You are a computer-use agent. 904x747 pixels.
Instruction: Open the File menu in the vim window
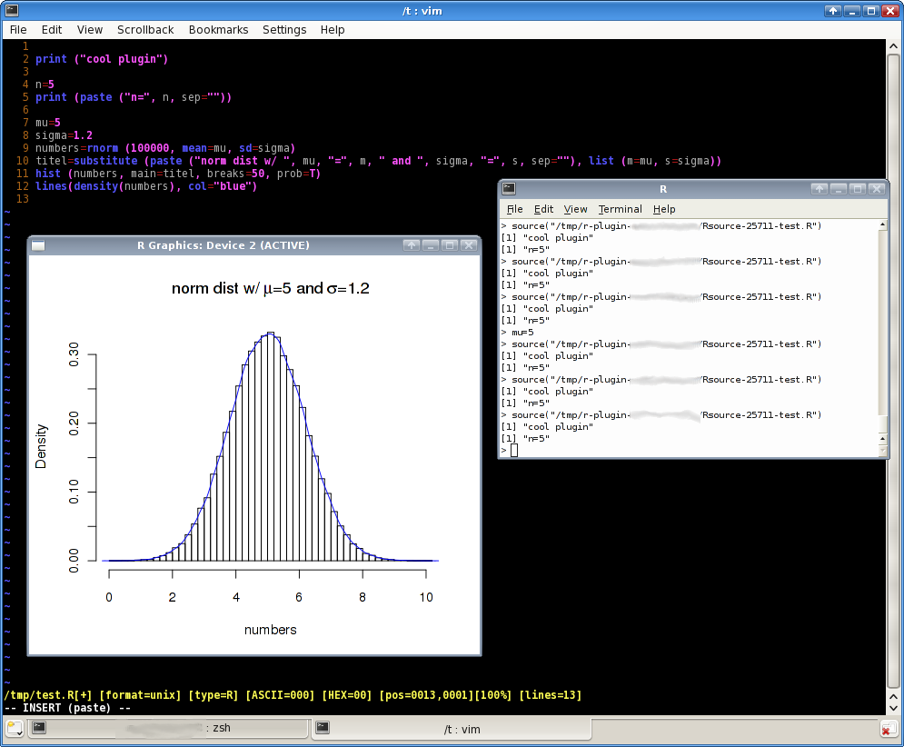(x=18, y=29)
